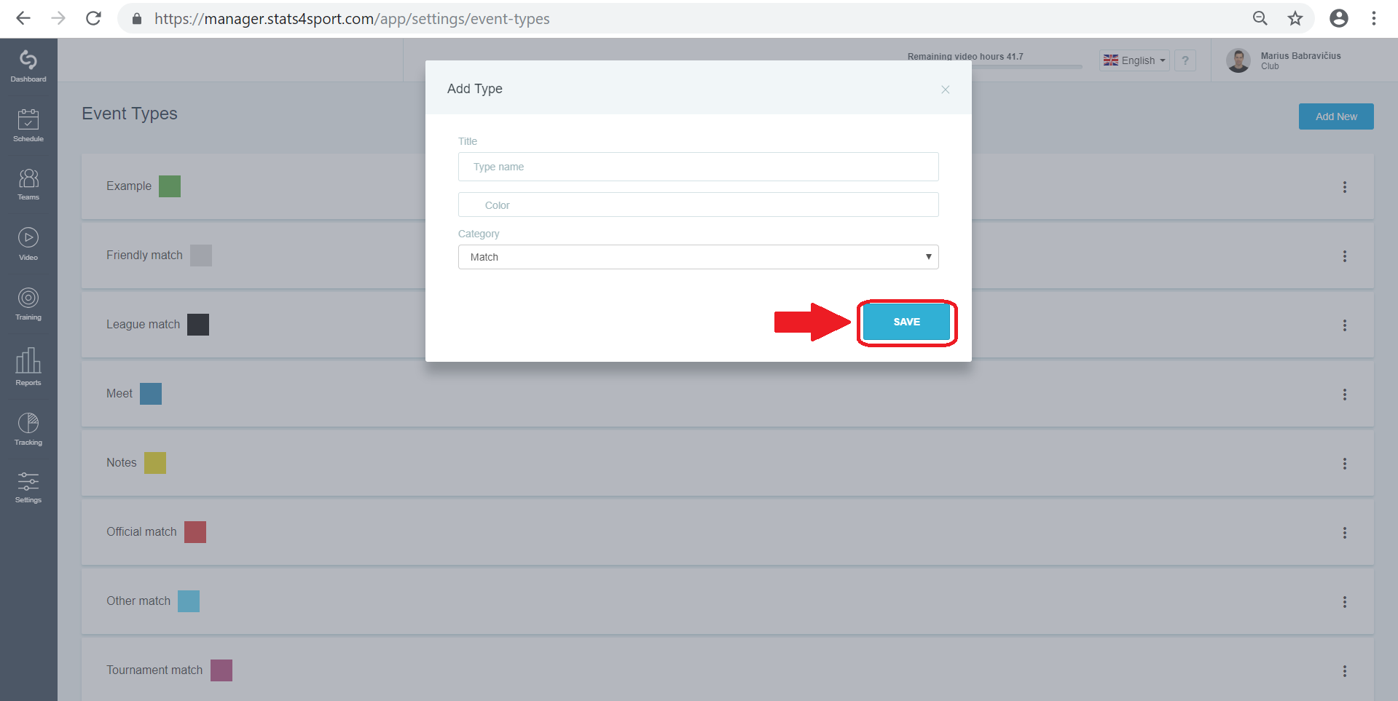The width and height of the screenshot is (1398, 701).
Task: Click the browser back arrow
Action: [23, 18]
